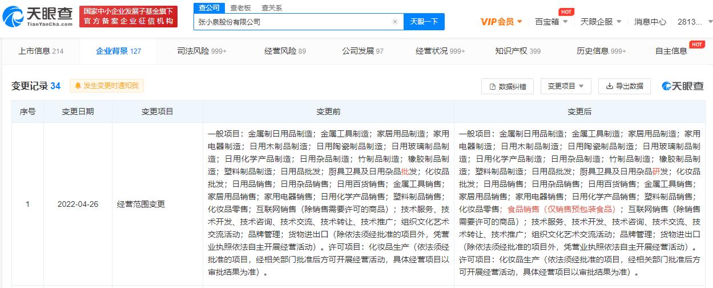Click the 变更后 column header

[x=579, y=111]
